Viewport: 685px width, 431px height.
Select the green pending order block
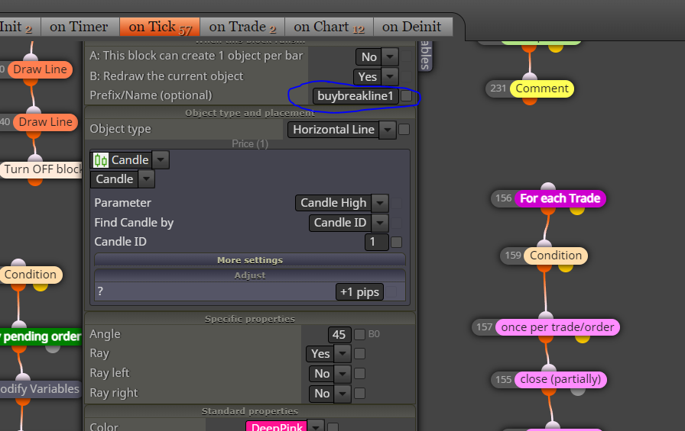click(x=41, y=336)
